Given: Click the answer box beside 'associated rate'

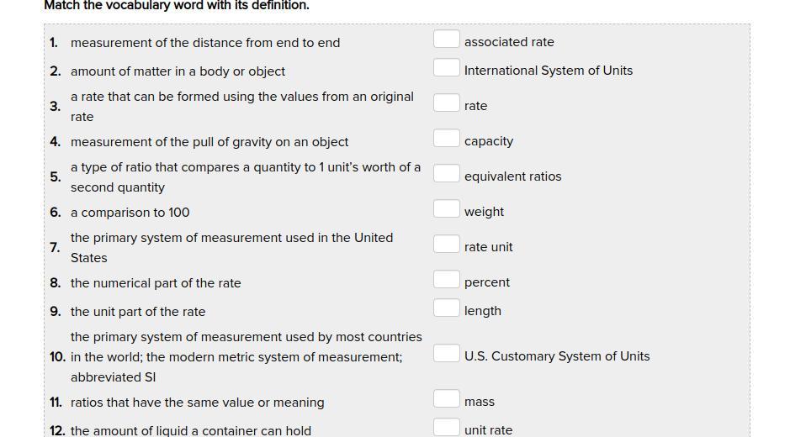Looking at the screenshot, I should click(x=446, y=39).
